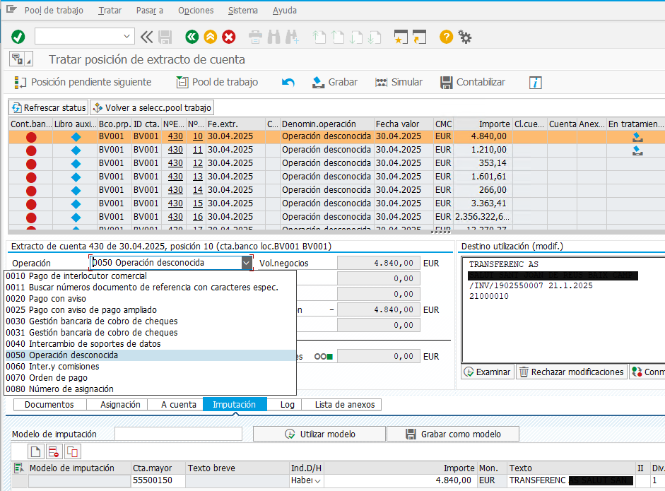Click Refrescar status button

coord(49,107)
